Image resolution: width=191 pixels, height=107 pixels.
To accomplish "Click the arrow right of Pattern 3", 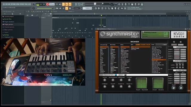I will click(x=93, y=8).
